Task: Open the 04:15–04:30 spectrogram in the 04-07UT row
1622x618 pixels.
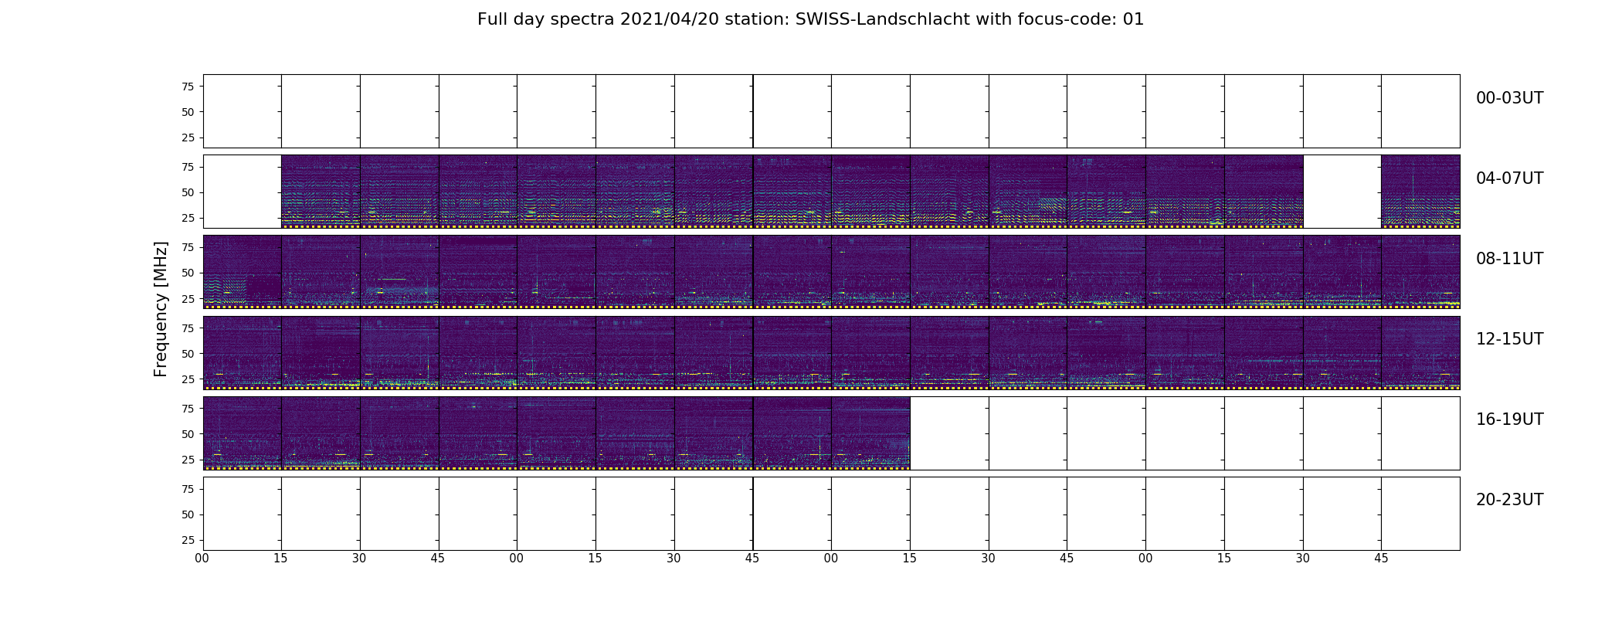Action: [321, 192]
